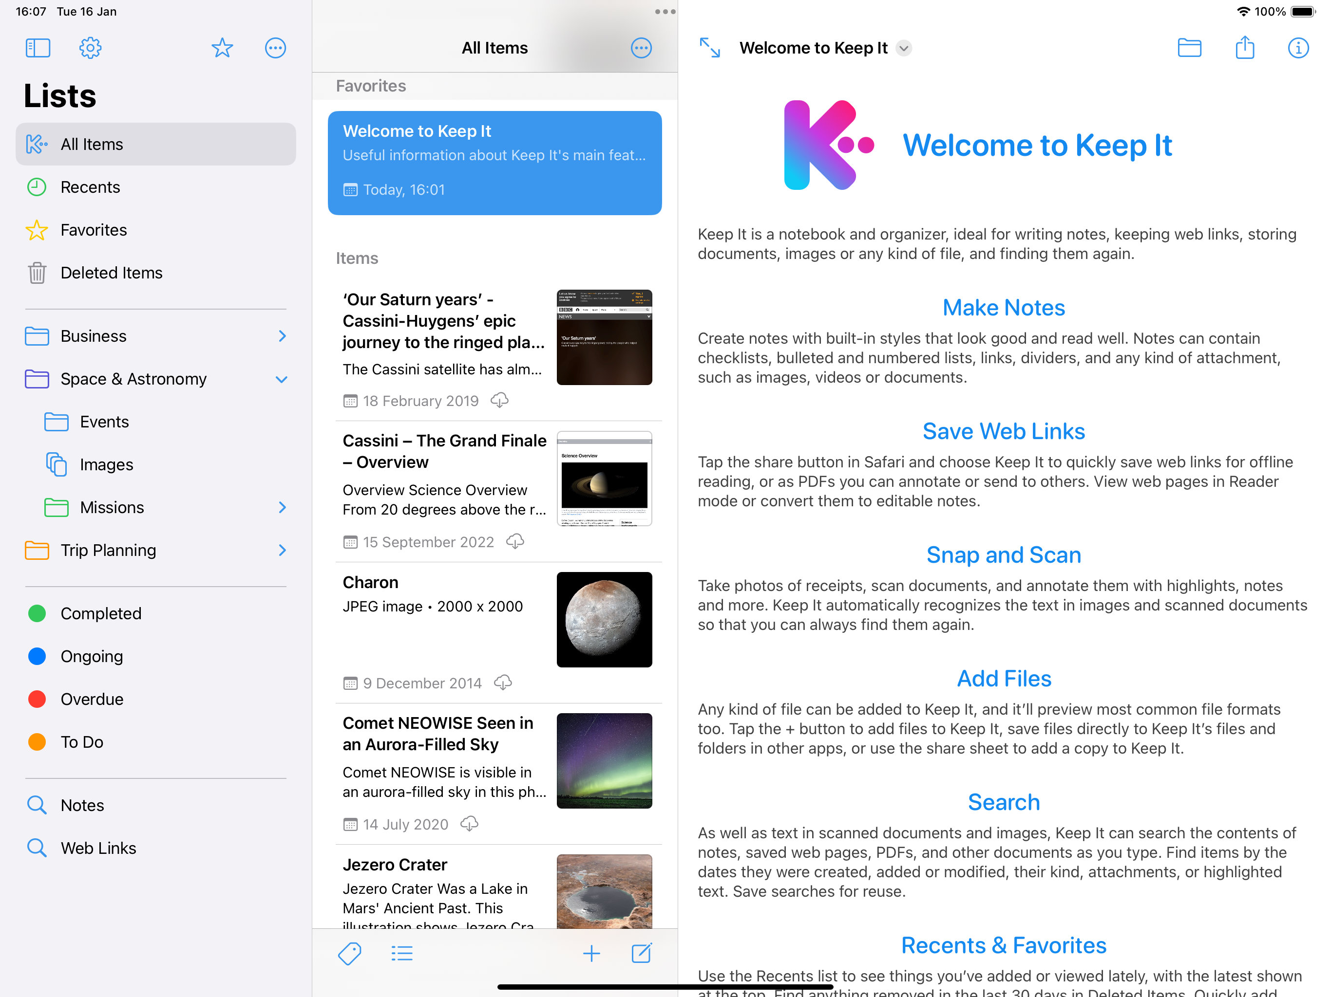Filter by the green Completed label
1331x997 pixels.
click(x=156, y=613)
